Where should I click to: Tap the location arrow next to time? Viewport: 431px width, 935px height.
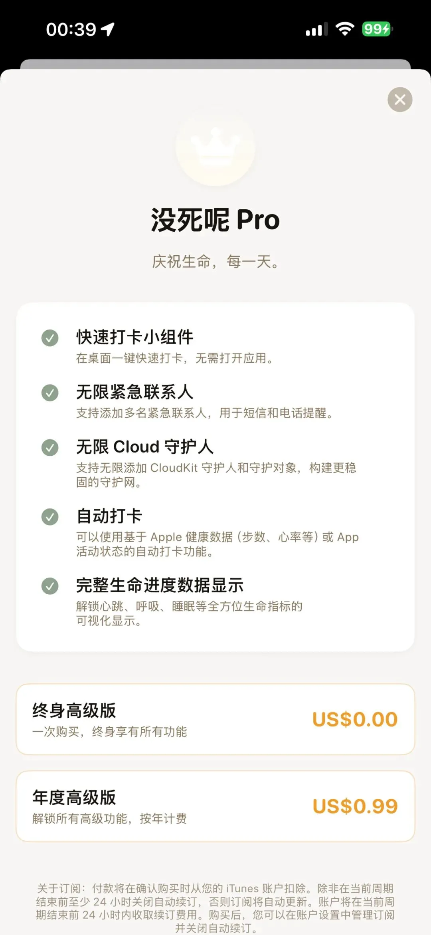tap(108, 29)
